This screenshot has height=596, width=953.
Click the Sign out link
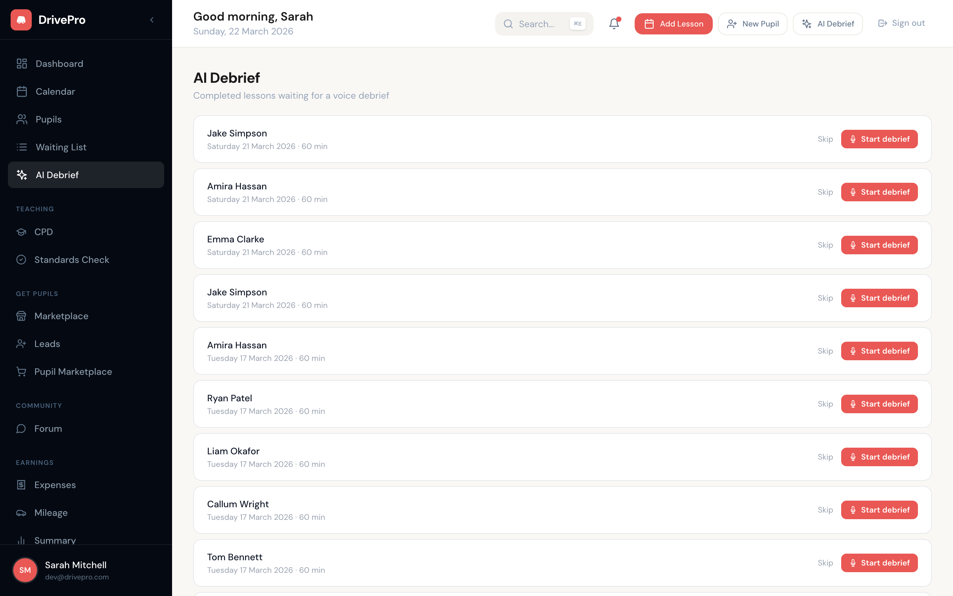coord(901,23)
